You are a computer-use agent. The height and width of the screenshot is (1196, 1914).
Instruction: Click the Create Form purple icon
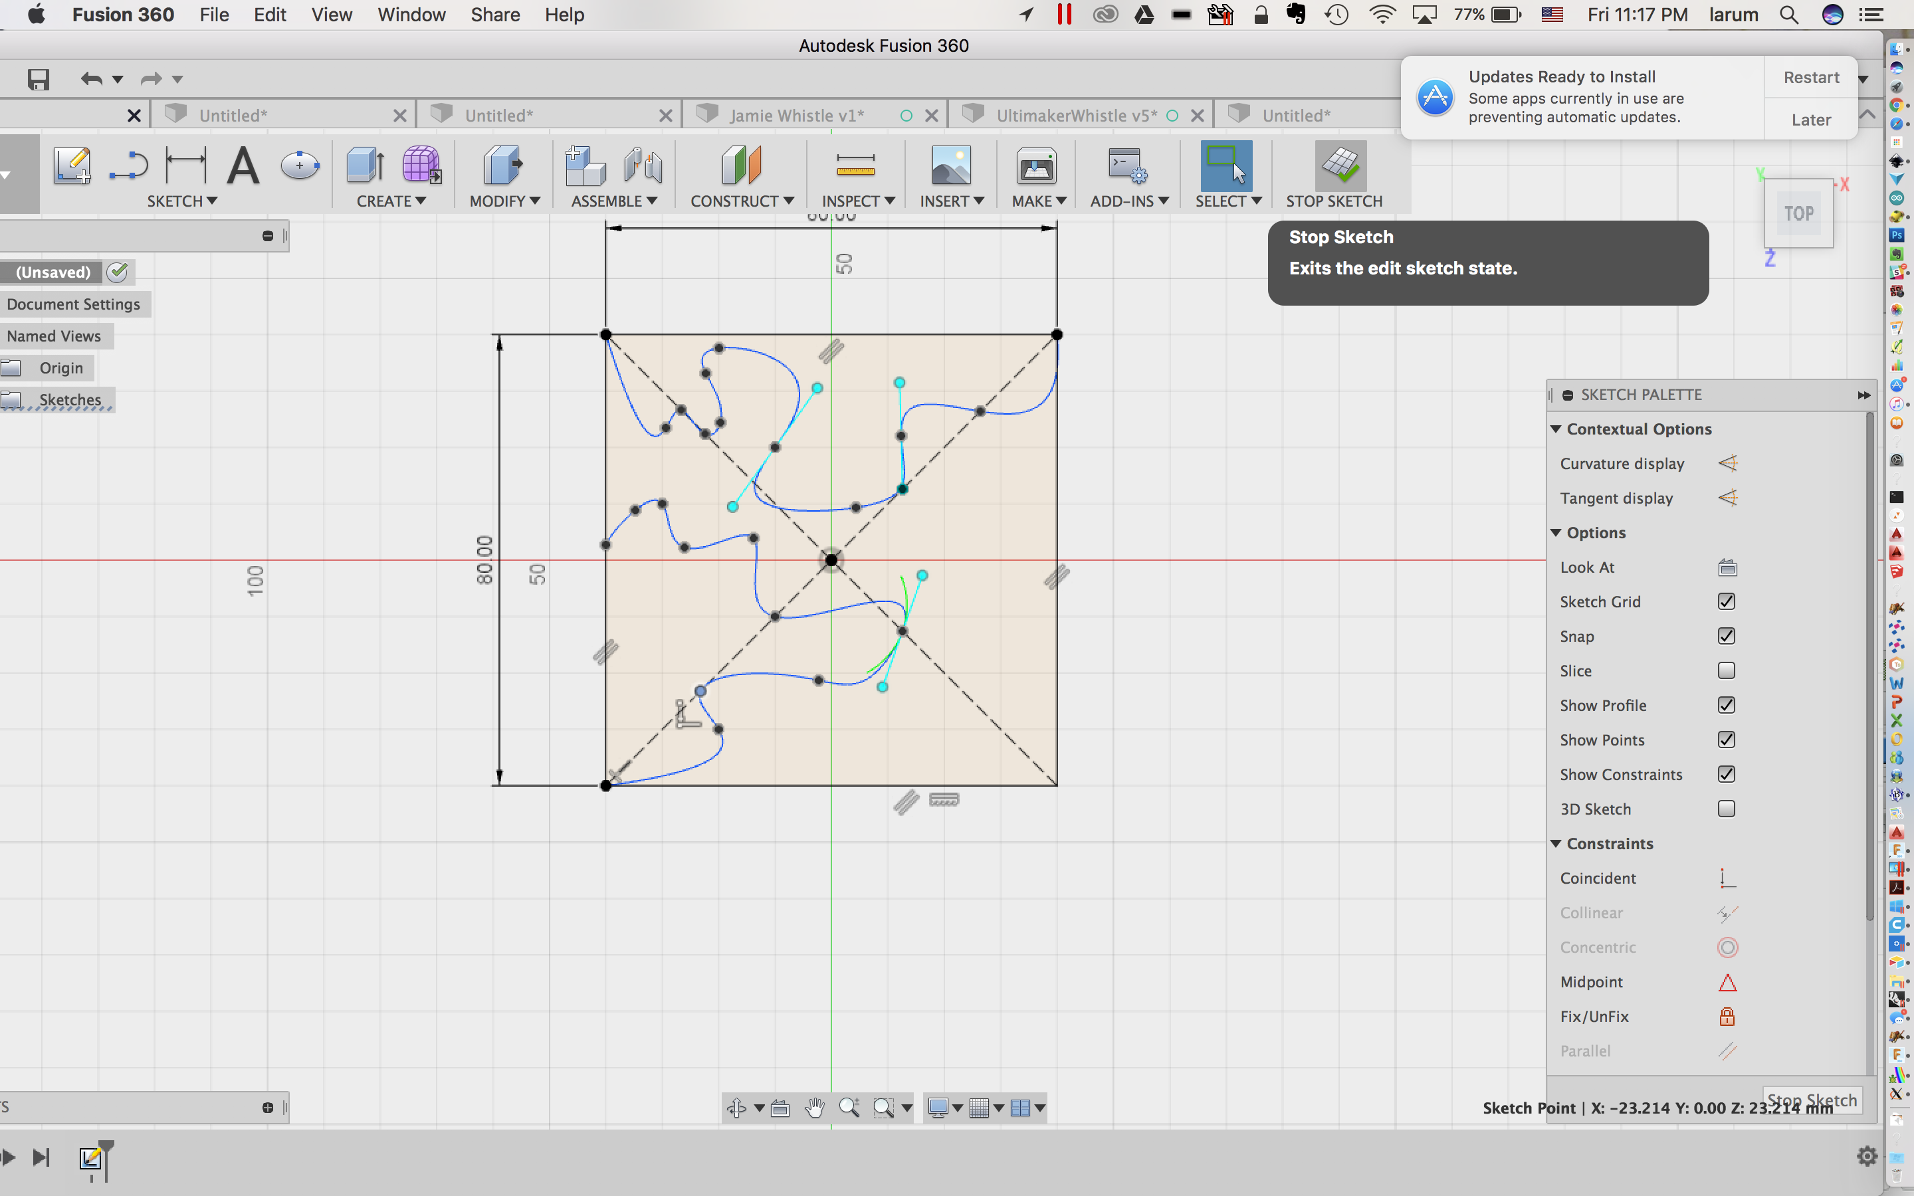(423, 165)
